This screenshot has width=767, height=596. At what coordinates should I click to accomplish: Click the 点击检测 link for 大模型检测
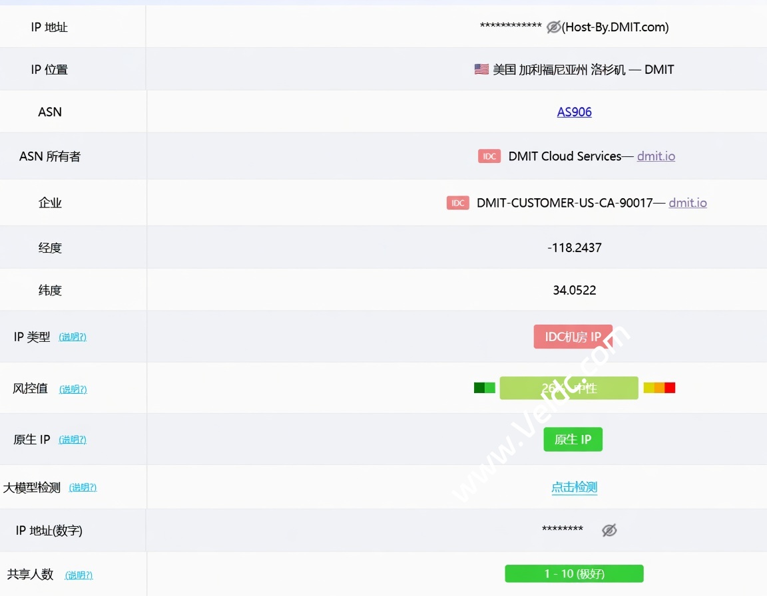(x=574, y=488)
